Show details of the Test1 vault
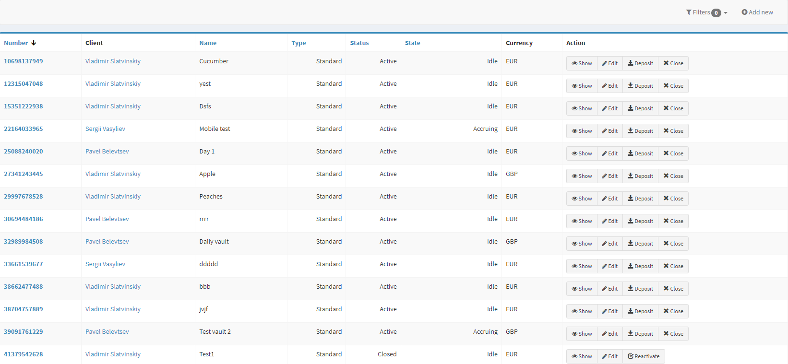The image size is (788, 364). click(582, 356)
